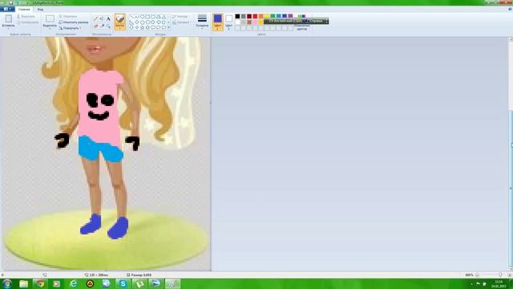
Task: Choose the Rounded rectangle shape
Action: 153,17
